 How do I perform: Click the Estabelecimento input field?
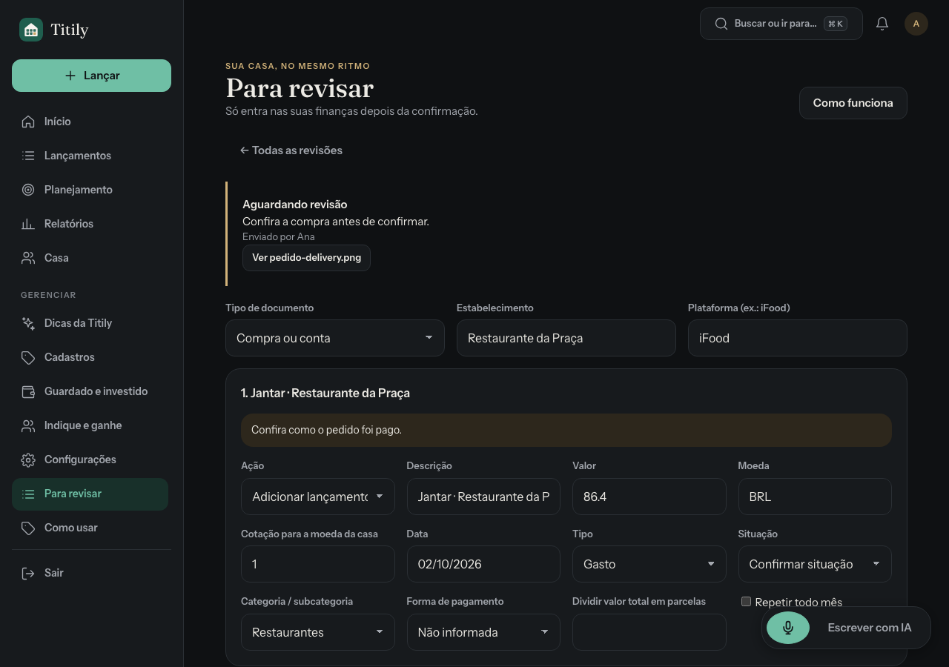(x=566, y=338)
